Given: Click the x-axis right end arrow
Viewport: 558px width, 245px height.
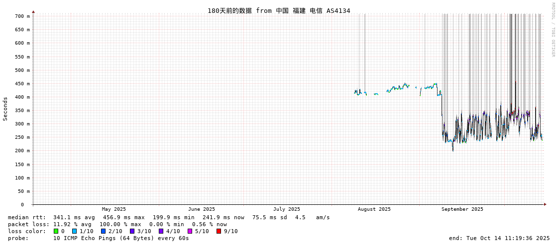Looking at the screenshot, I should [545, 204].
